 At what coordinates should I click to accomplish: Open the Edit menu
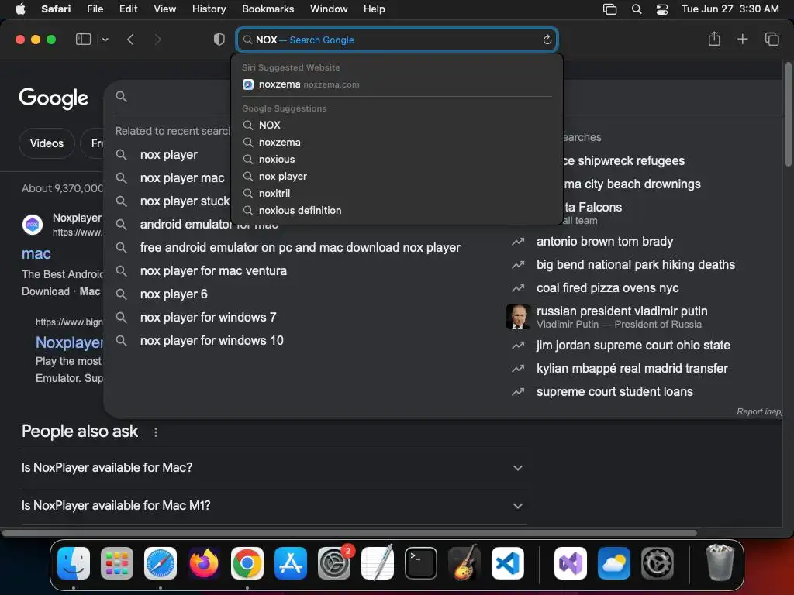(128, 9)
